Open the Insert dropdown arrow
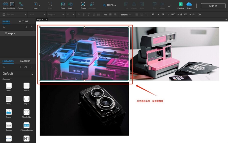Image resolution: width=228 pixels, height=143 pixels. click(39, 5)
